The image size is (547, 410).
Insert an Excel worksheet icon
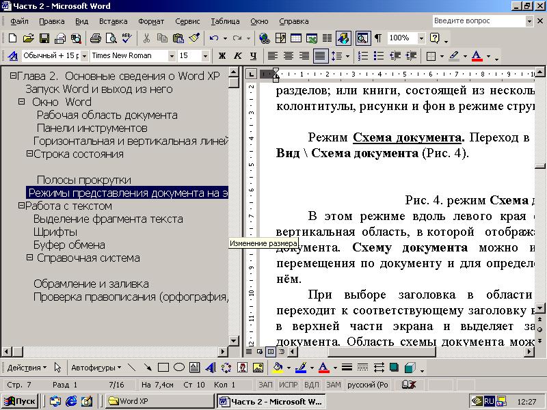click(312, 38)
